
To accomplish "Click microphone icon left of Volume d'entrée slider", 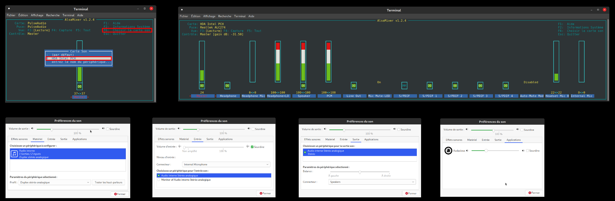I will pos(180,147).
